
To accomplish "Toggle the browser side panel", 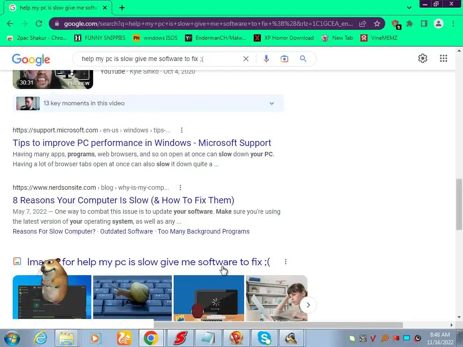I will tap(424, 23).
